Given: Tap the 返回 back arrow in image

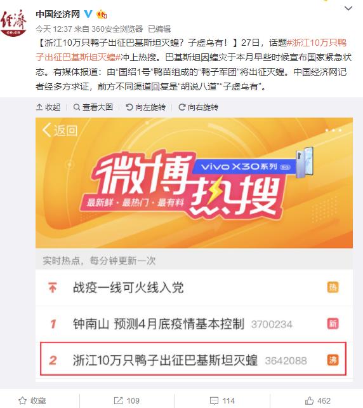Looking at the screenshot, I should tap(60, 130).
